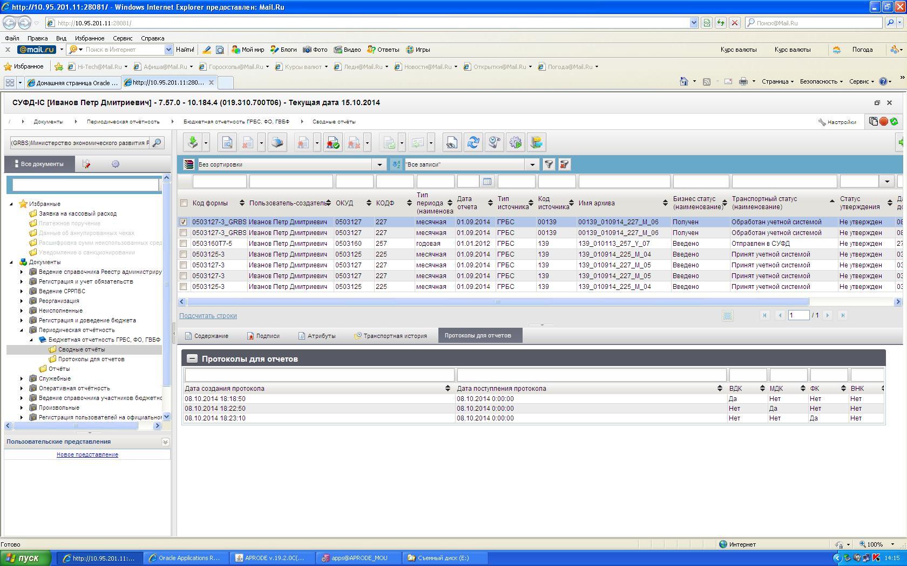Apply filter using the funnel icon

click(549, 164)
